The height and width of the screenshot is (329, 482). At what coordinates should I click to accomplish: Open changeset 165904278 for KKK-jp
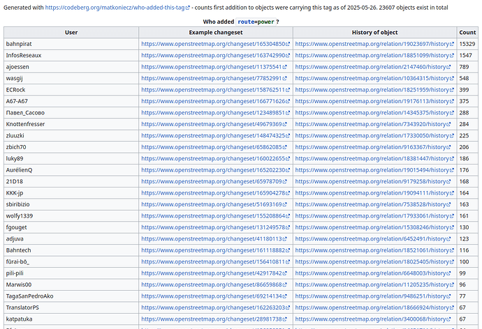coord(215,193)
